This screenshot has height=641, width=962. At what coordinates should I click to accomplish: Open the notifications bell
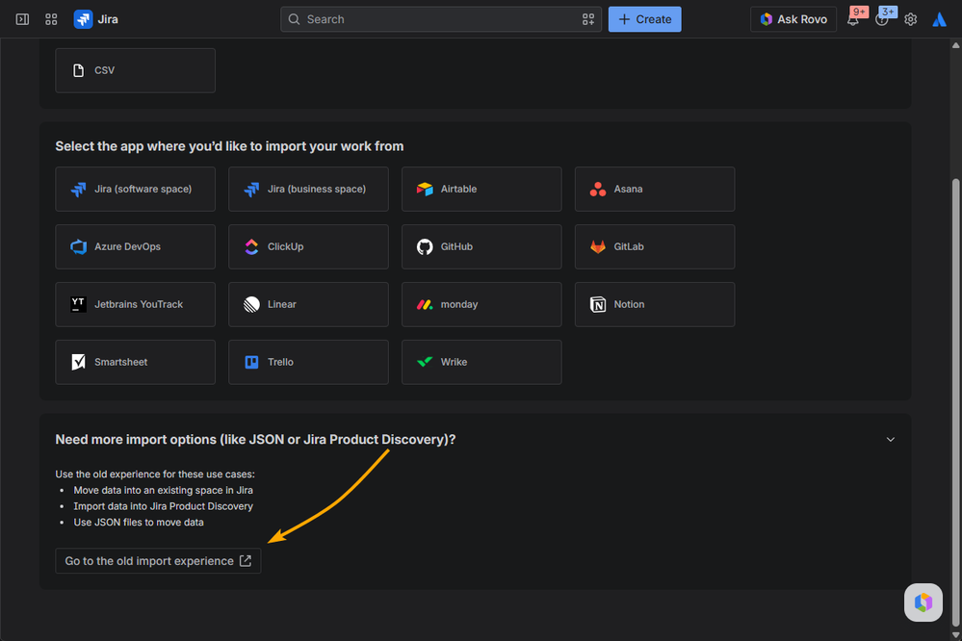pos(853,19)
